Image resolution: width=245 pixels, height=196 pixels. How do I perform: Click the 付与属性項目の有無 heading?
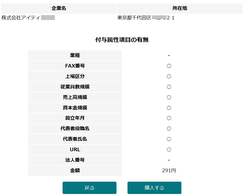click(x=122, y=40)
